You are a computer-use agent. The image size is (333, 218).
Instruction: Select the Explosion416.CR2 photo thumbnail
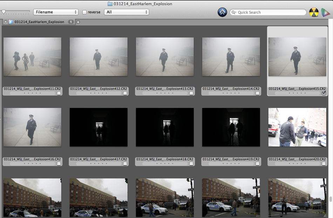(x=33, y=127)
